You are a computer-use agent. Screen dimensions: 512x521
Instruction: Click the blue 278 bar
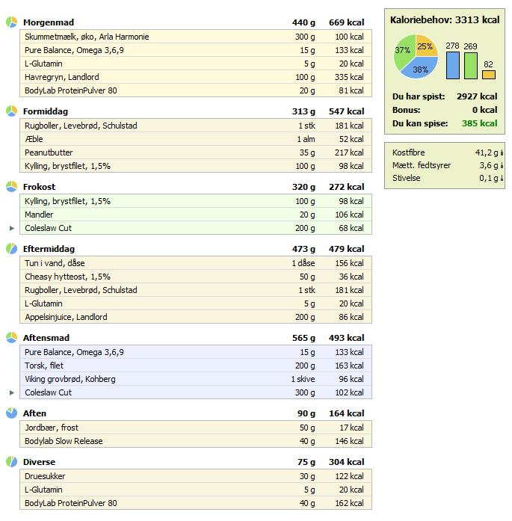click(452, 65)
